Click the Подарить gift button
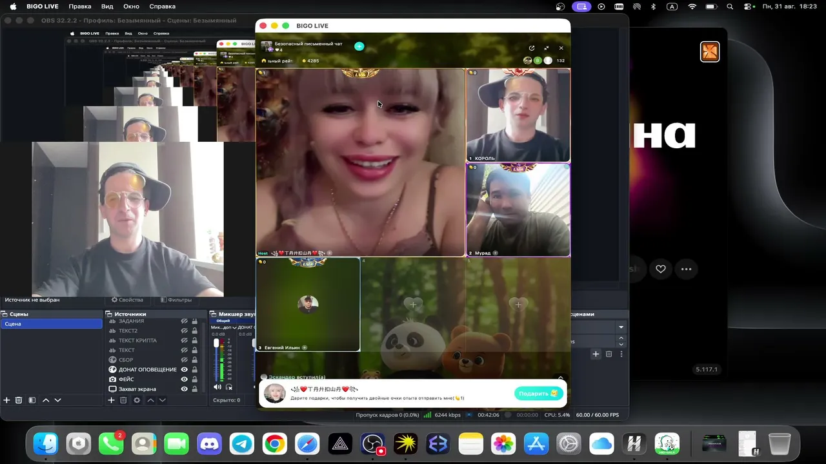The width and height of the screenshot is (826, 464). coord(538,394)
